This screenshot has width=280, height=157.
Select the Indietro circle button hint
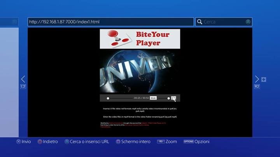coord(48,142)
